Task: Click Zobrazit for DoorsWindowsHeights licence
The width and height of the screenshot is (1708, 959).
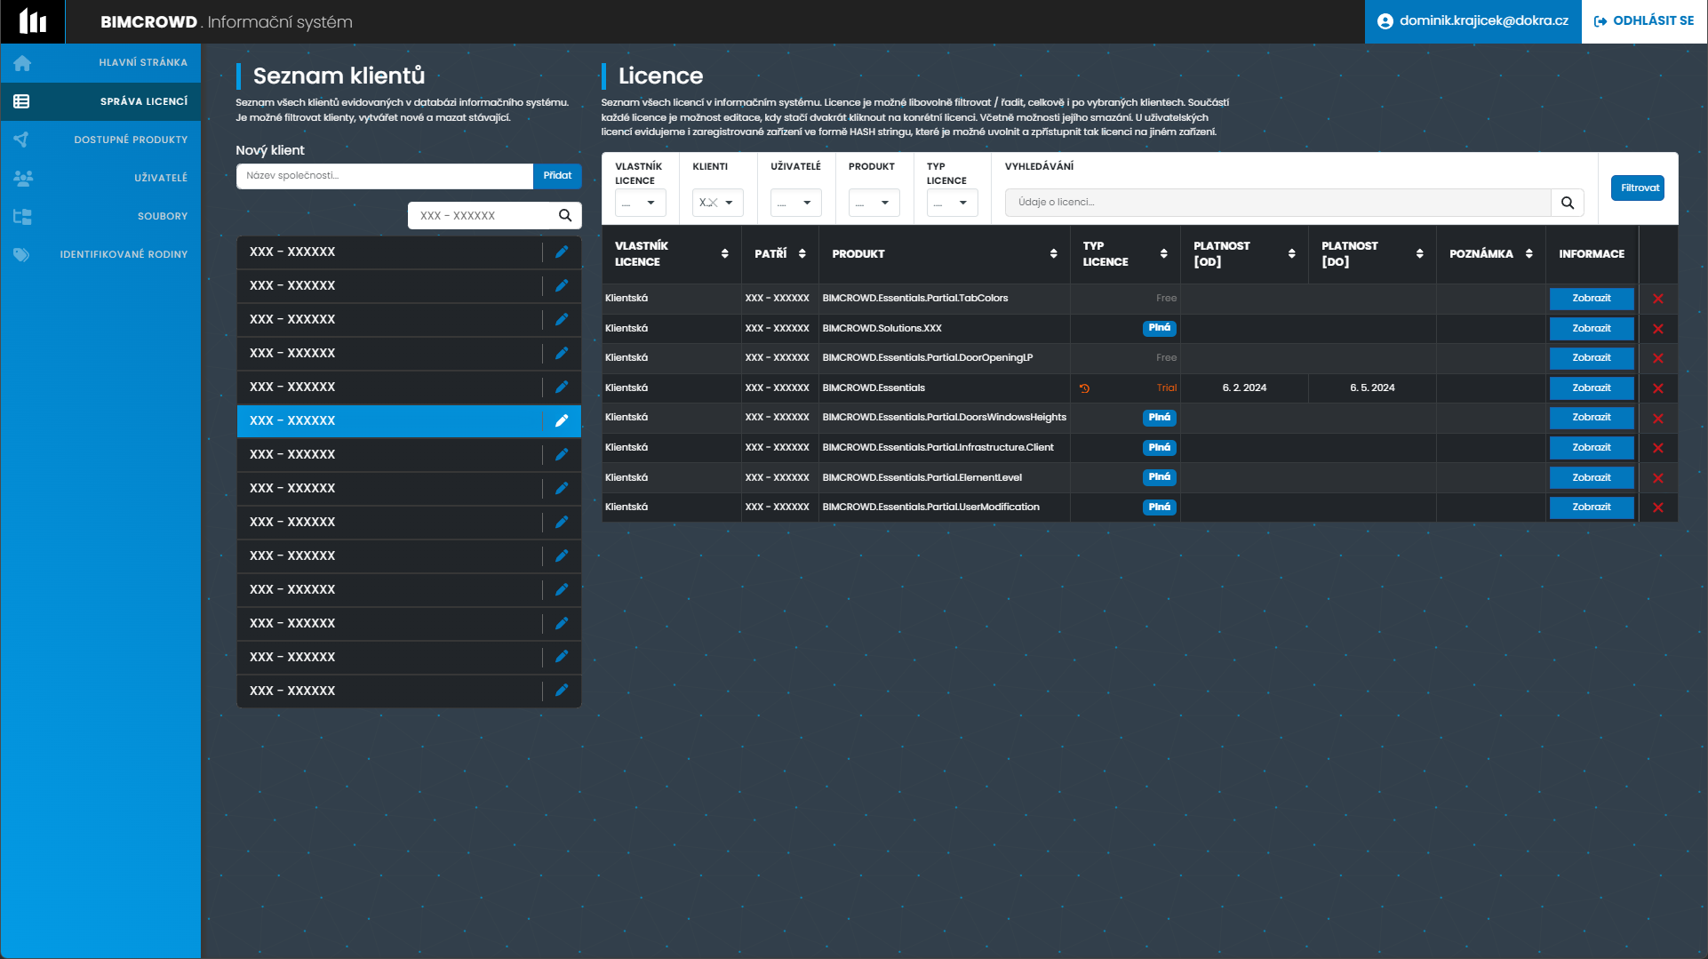Action: tap(1592, 418)
